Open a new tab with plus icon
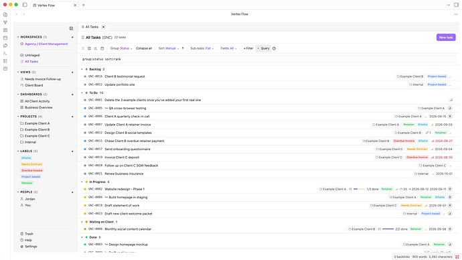The width and height of the screenshot is (462, 260). (x=84, y=5)
